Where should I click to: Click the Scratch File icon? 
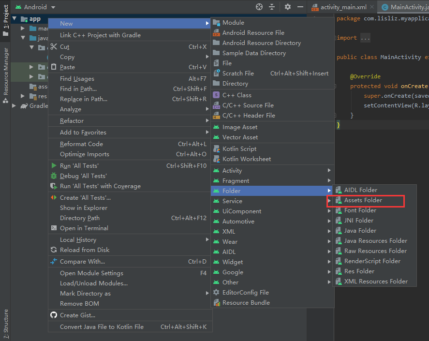[x=216, y=73]
